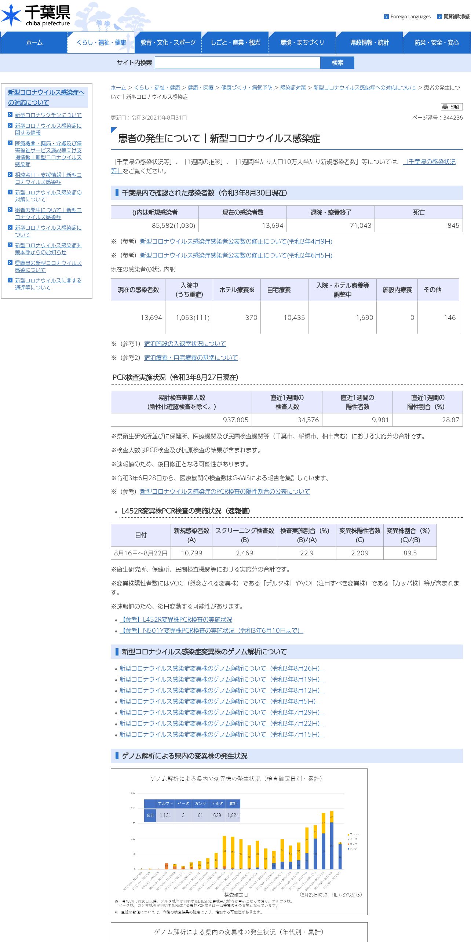The image size is (471, 942).
Task: Open 感染者公表数の修正について(令和3年4月9日) link
Action: click(236, 241)
